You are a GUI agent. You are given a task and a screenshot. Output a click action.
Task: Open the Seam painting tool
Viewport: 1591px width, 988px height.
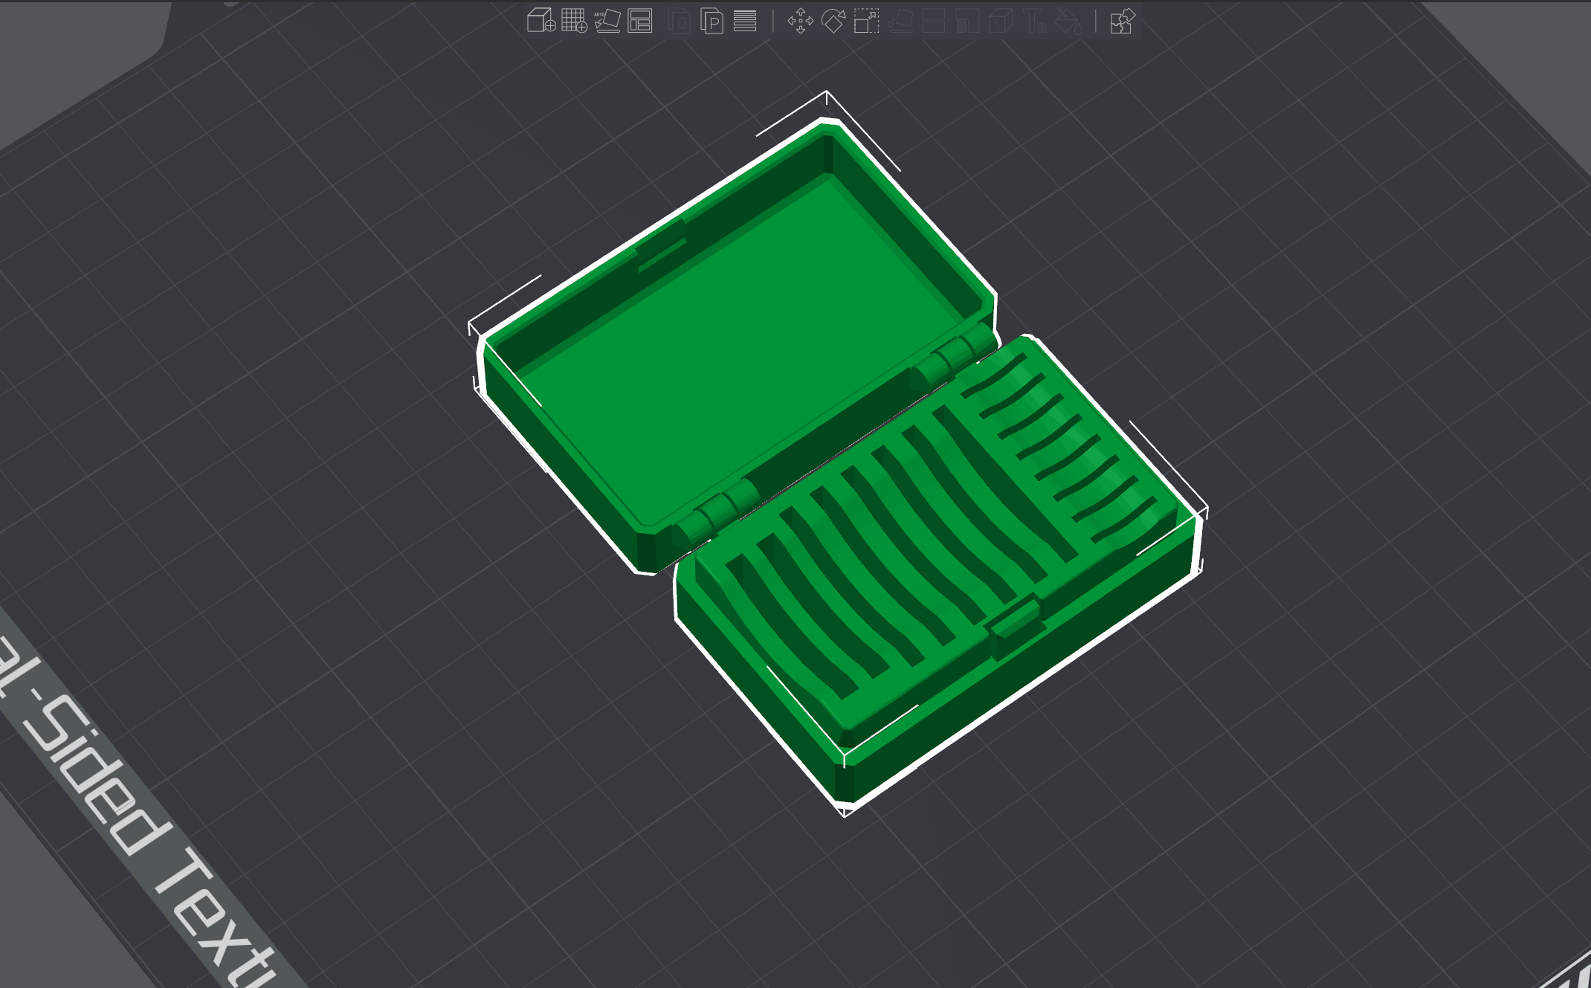click(1001, 21)
